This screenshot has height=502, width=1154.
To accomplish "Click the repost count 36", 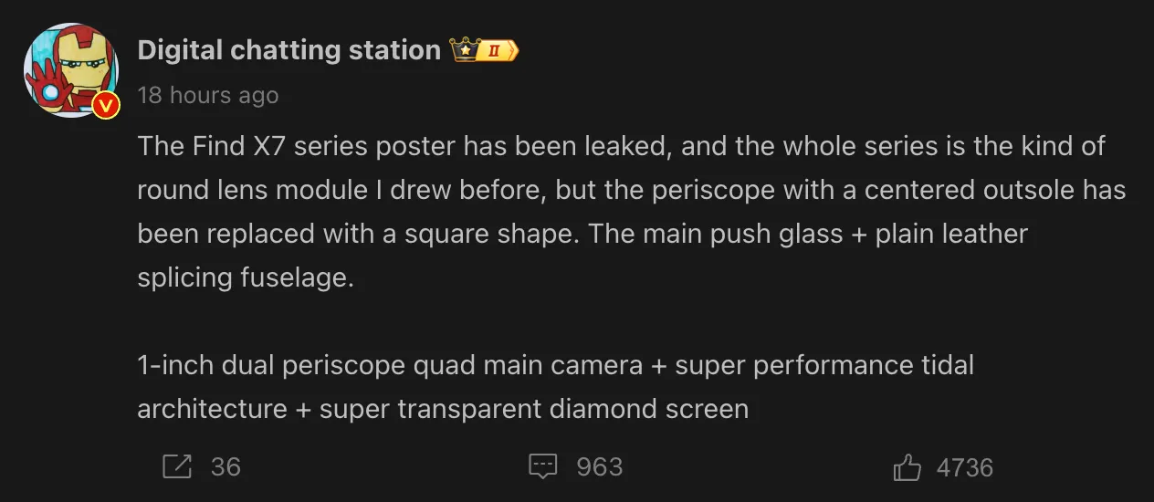I will point(226,467).
